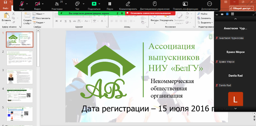Click font color A button
Image resolution: width=256 pixels, height=126 pixels.
(102, 21)
